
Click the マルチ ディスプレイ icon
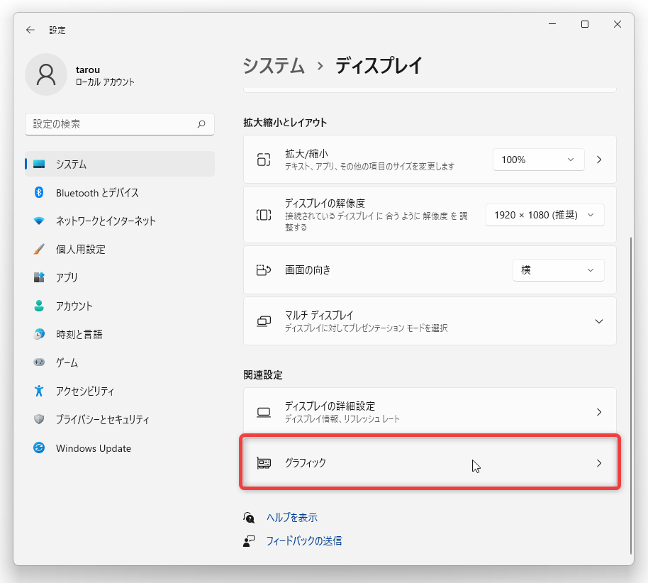tap(264, 321)
